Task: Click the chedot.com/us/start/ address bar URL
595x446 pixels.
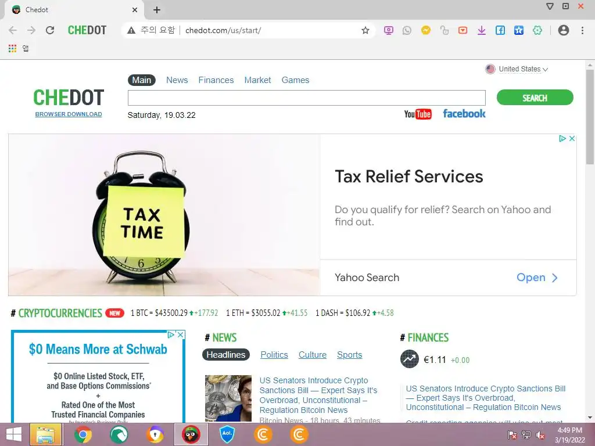Action: [x=223, y=30]
